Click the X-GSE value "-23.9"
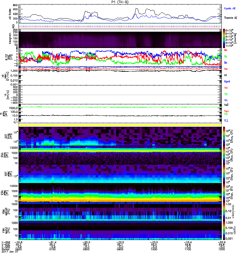Image resolution: width=240 pixels, height=256 pixels. pyautogui.click(x=221, y=242)
